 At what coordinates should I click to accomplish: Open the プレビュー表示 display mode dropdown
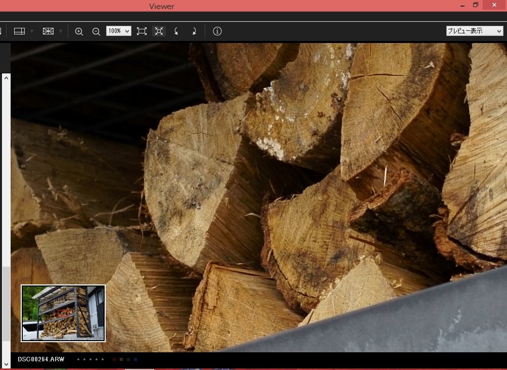tap(474, 31)
